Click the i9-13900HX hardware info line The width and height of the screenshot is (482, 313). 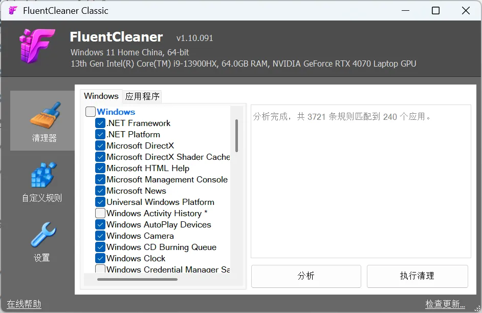point(244,64)
